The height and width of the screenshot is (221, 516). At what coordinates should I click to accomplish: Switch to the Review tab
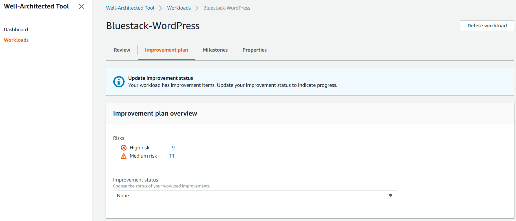[x=122, y=50]
